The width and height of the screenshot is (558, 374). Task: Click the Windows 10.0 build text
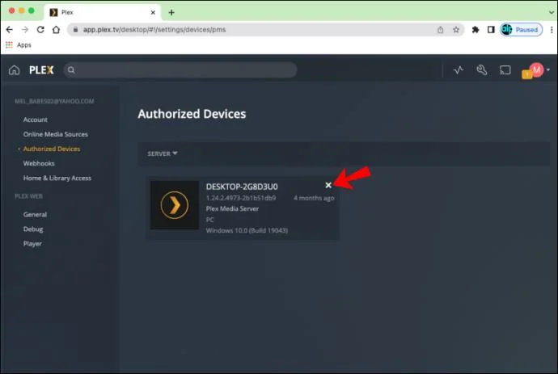point(247,230)
